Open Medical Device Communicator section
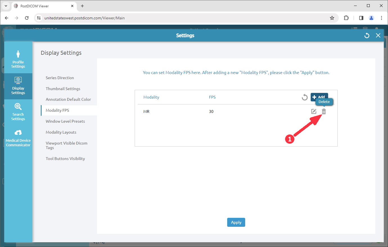Image resolution: width=388 pixels, height=247 pixels. (x=18, y=138)
